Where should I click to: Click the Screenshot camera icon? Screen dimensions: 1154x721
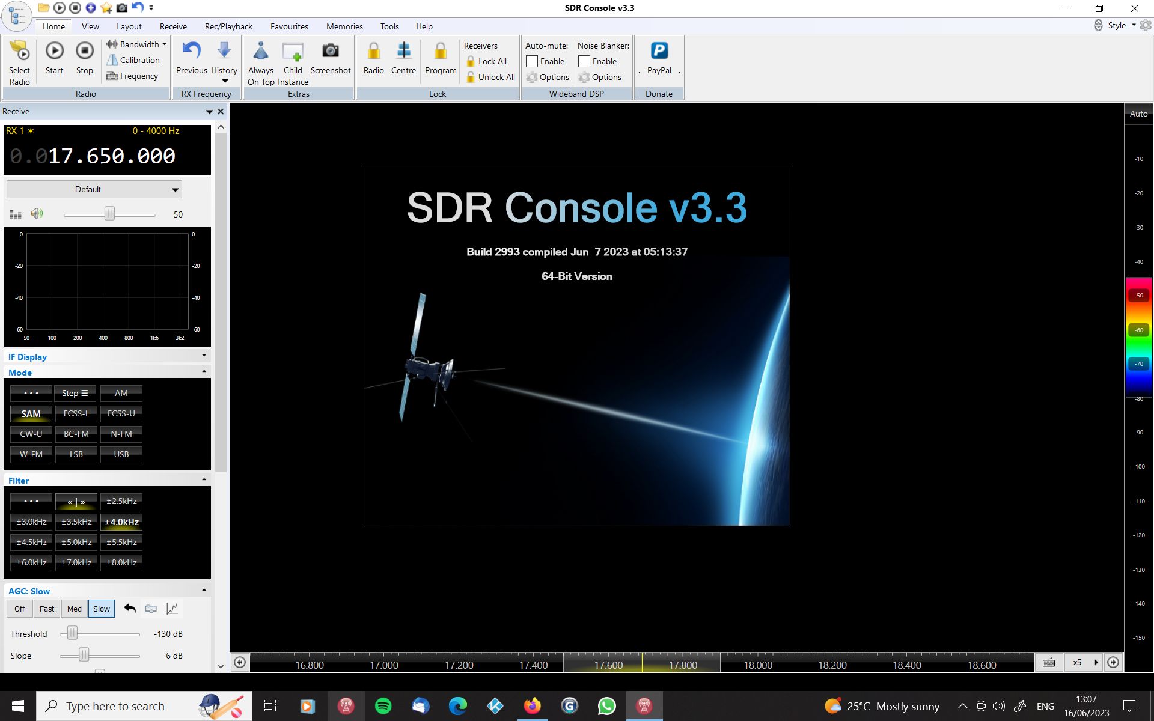pos(330,51)
